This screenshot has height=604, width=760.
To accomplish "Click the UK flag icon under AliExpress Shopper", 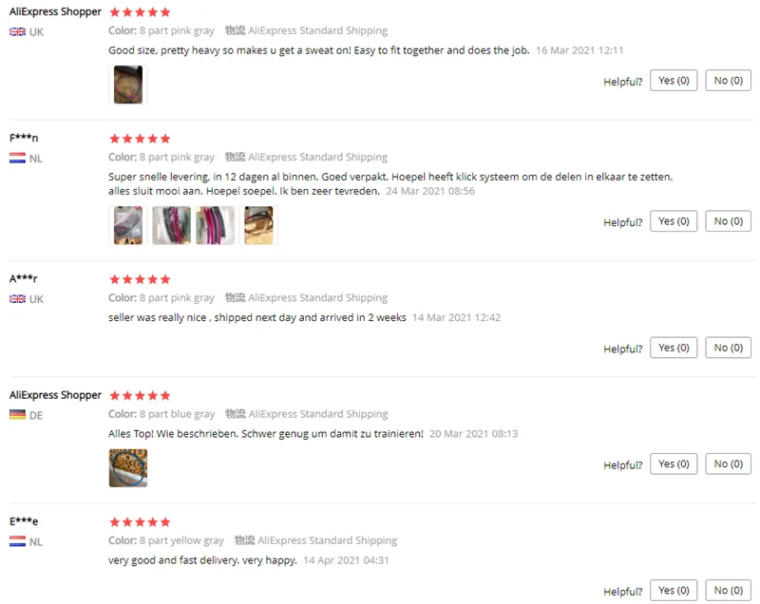I will pos(17,32).
